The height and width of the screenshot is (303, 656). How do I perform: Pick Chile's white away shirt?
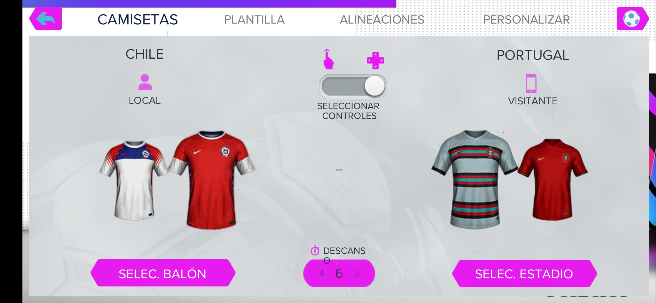point(134,180)
